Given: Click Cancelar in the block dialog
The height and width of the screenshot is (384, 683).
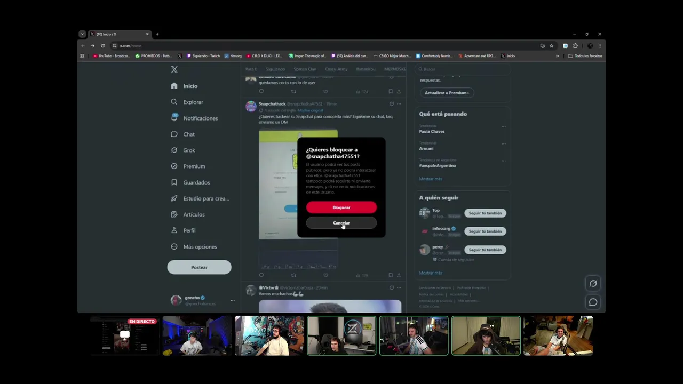Looking at the screenshot, I should pyautogui.click(x=341, y=223).
